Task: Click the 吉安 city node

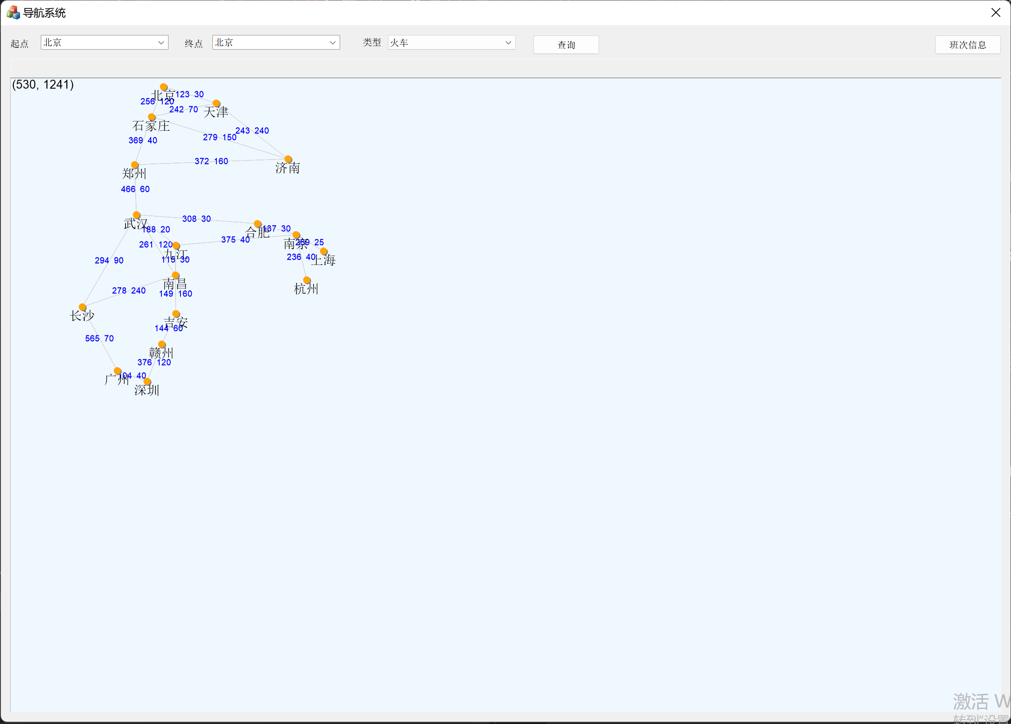Action: 176,314
